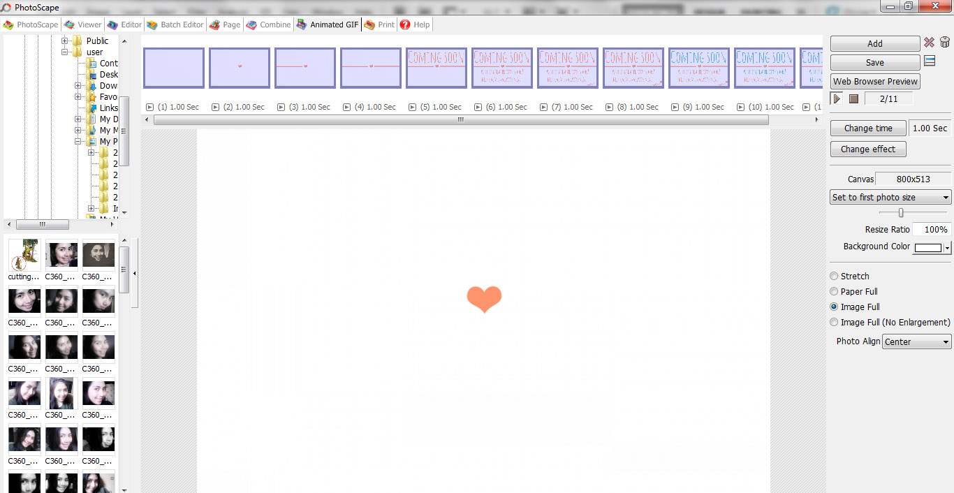This screenshot has width=954, height=493.
Task: Open the Page module tab
Action: [x=225, y=24]
